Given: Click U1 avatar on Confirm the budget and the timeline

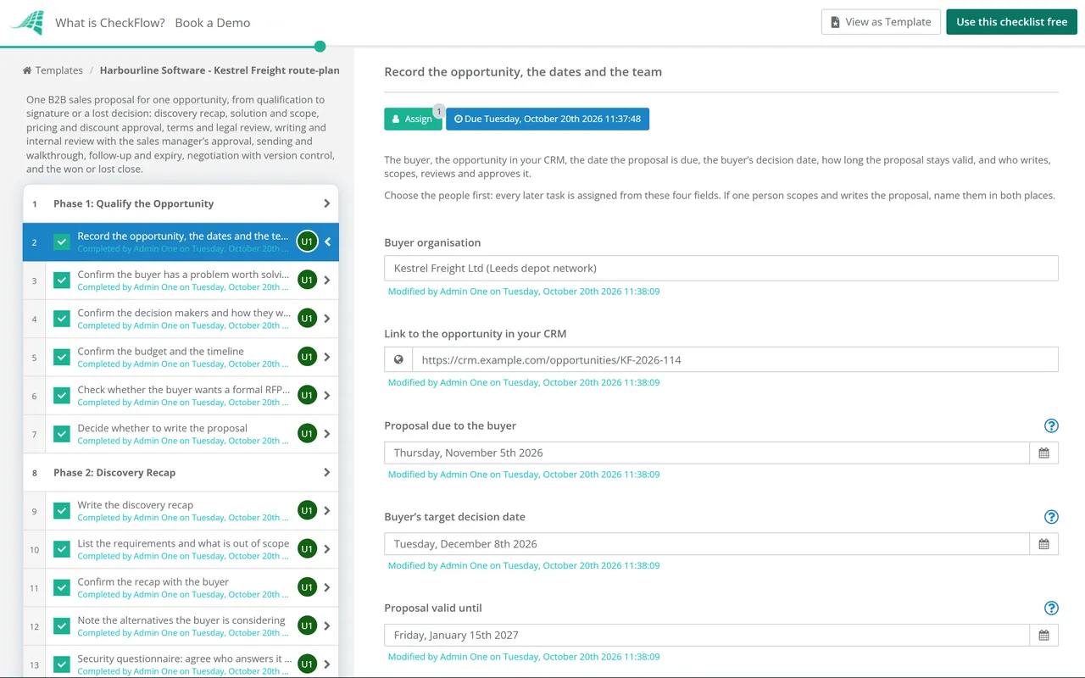Looking at the screenshot, I should click(307, 357).
